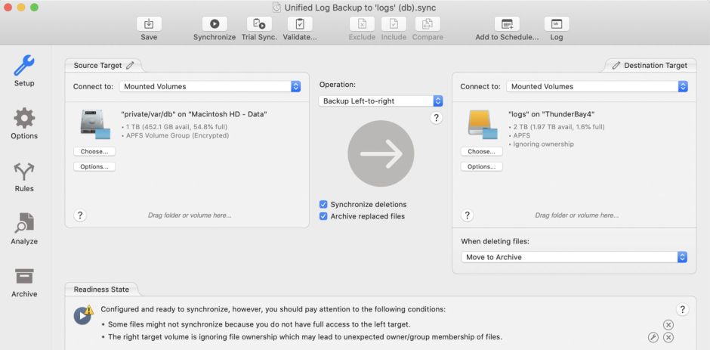Open destination Connect to Mounted Volumes dropdown
710x350 pixels.
(597, 86)
